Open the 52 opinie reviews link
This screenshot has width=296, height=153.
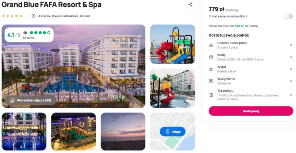click(x=29, y=38)
